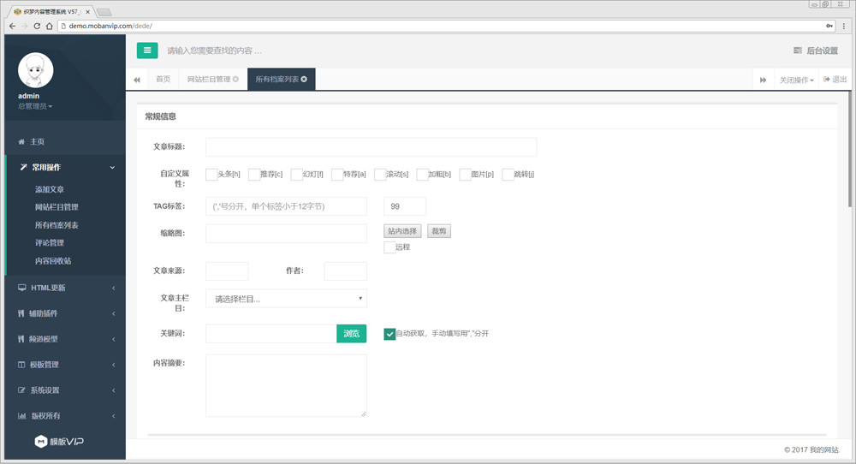Screen dimensions: 856x464
Task: Click the 裁剪 button
Action: click(439, 231)
